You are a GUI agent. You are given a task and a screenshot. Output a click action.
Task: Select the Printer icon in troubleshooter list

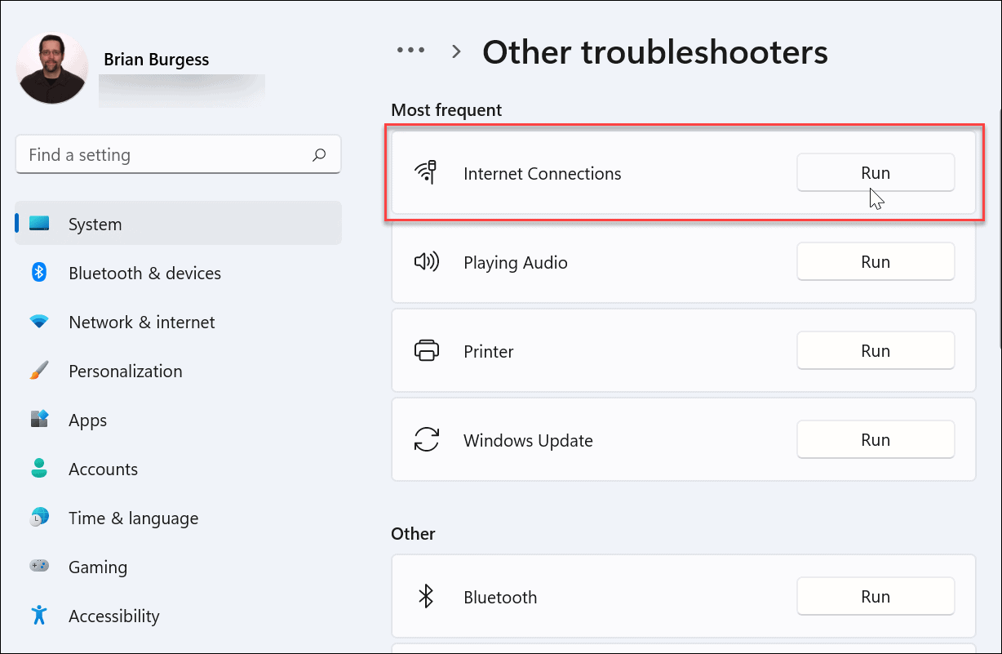tap(427, 351)
